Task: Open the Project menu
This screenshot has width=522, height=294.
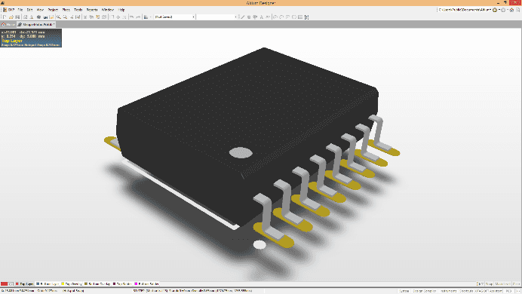Action: click(x=53, y=10)
